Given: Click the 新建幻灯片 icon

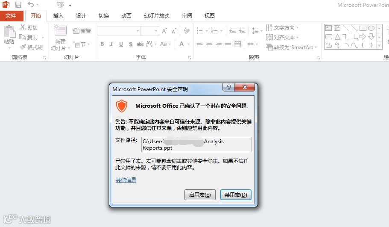Looking at the screenshot, I should [x=60, y=30].
